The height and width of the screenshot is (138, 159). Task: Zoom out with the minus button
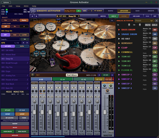pos(89,11)
